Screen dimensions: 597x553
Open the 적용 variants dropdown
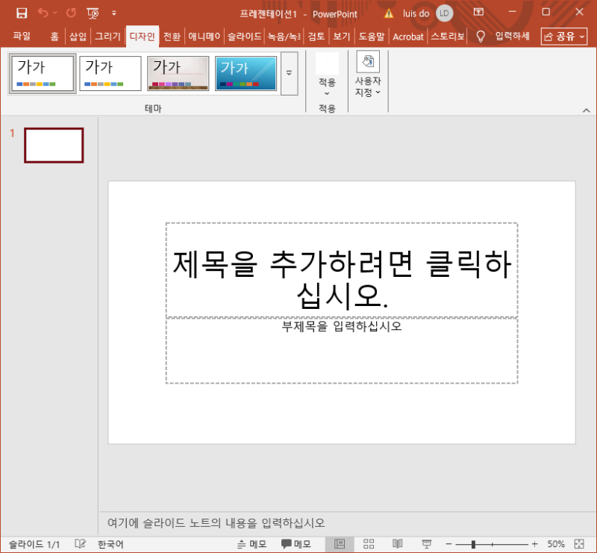(x=327, y=75)
